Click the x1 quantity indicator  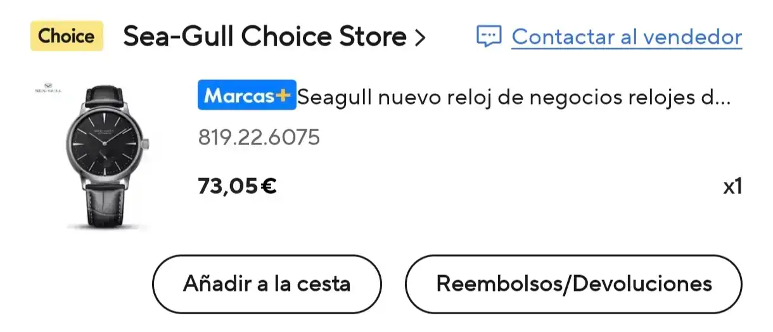[732, 187]
